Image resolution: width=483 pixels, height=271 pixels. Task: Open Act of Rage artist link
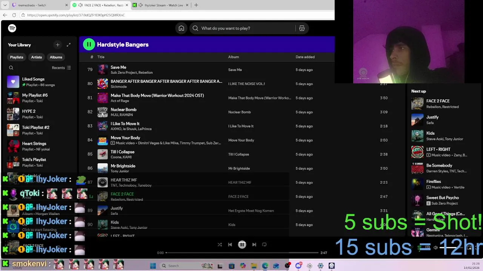click(x=120, y=101)
